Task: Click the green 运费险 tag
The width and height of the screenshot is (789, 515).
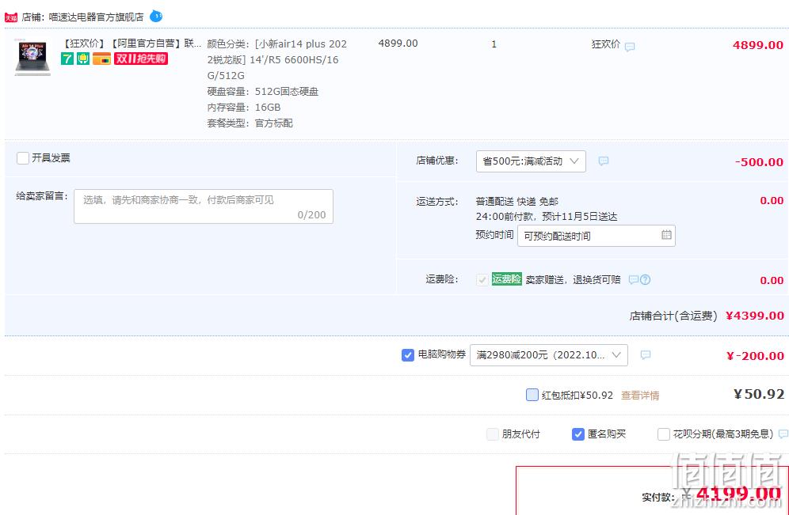Action: [506, 278]
